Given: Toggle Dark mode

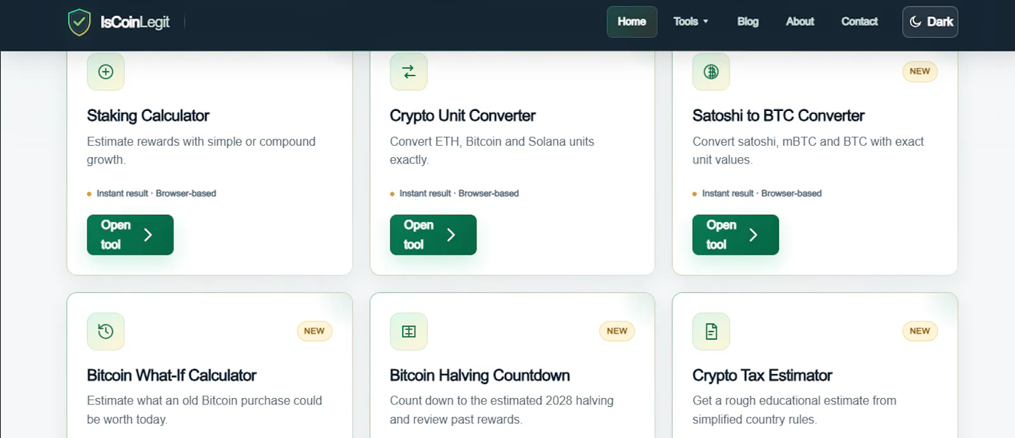Looking at the screenshot, I should pos(930,22).
